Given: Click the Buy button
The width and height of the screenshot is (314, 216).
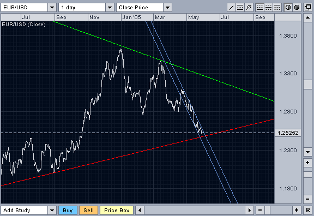Looking at the screenshot, I should click(68, 211).
